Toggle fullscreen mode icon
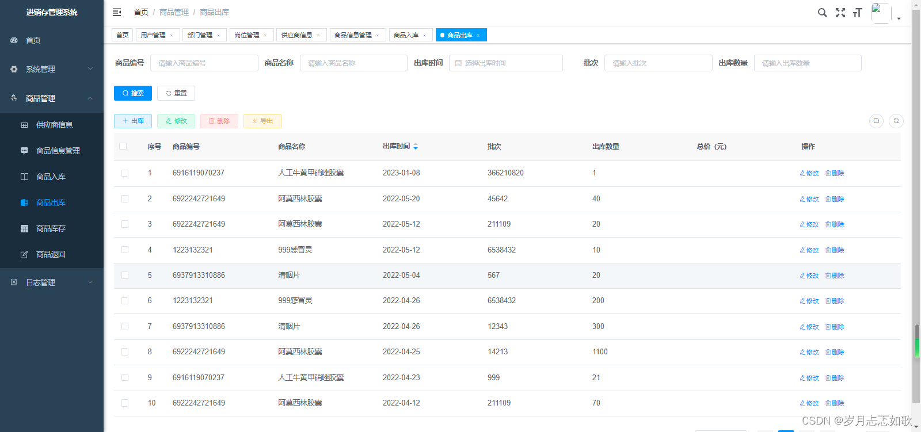 point(840,13)
